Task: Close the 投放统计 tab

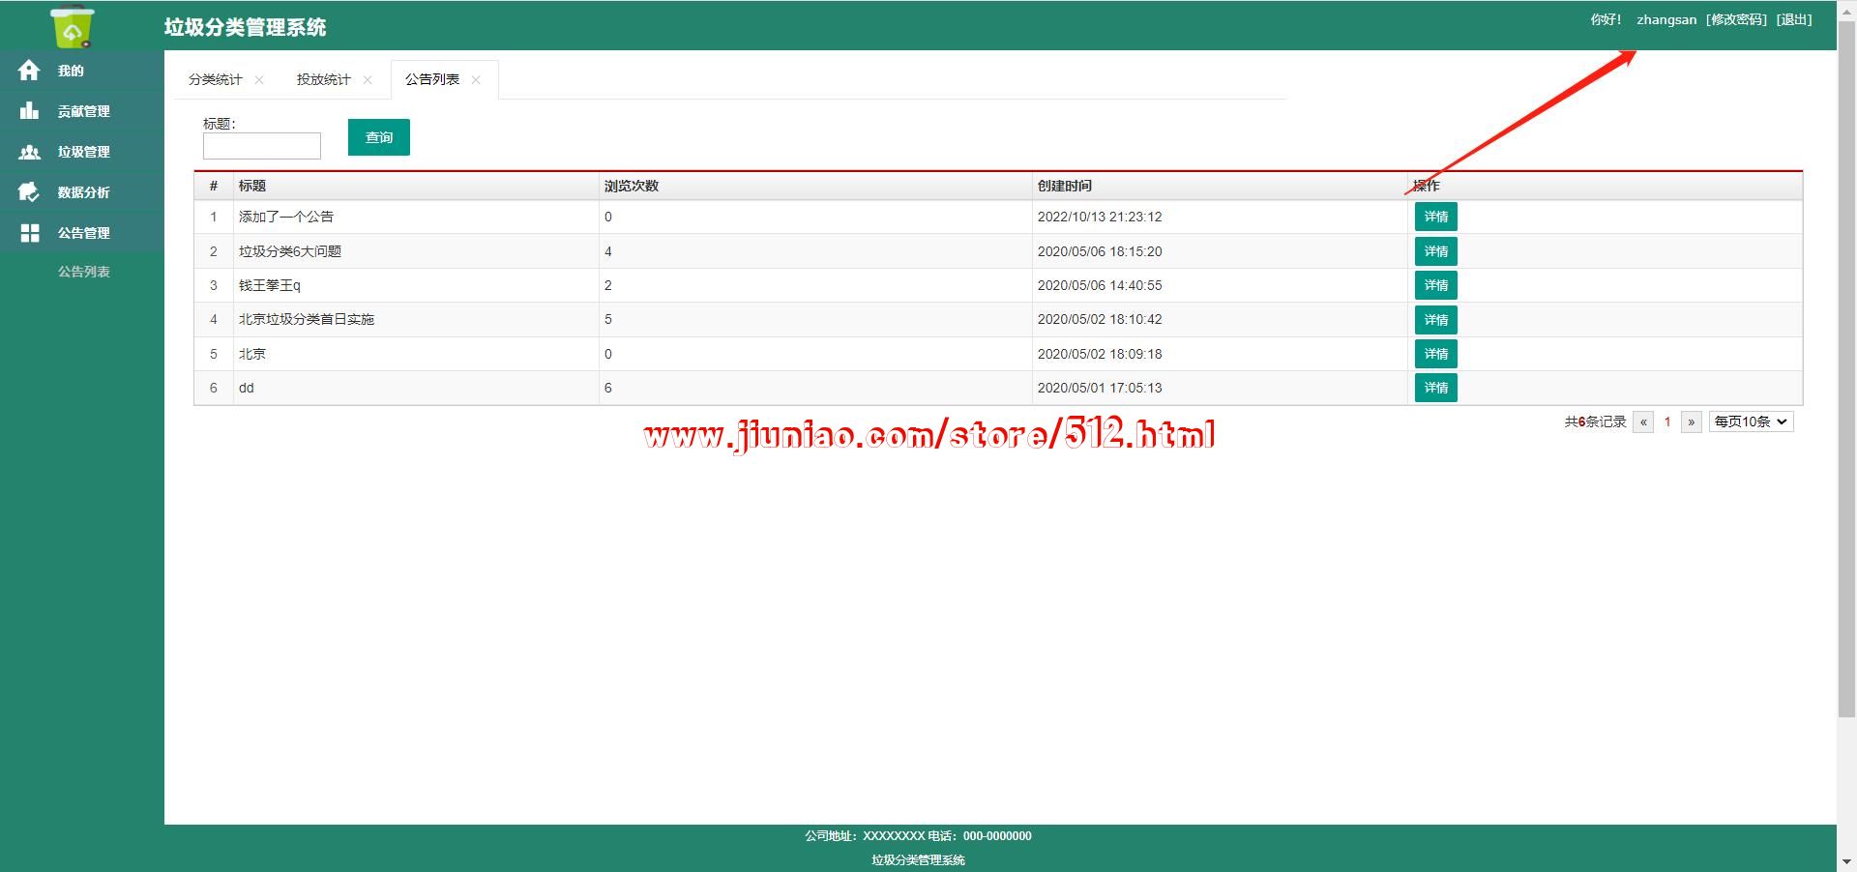Action: pyautogui.click(x=368, y=80)
